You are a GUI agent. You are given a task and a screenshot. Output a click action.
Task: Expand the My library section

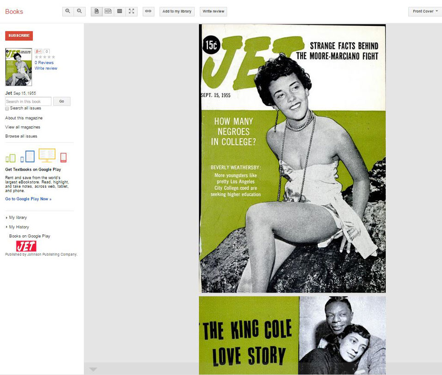(x=18, y=217)
